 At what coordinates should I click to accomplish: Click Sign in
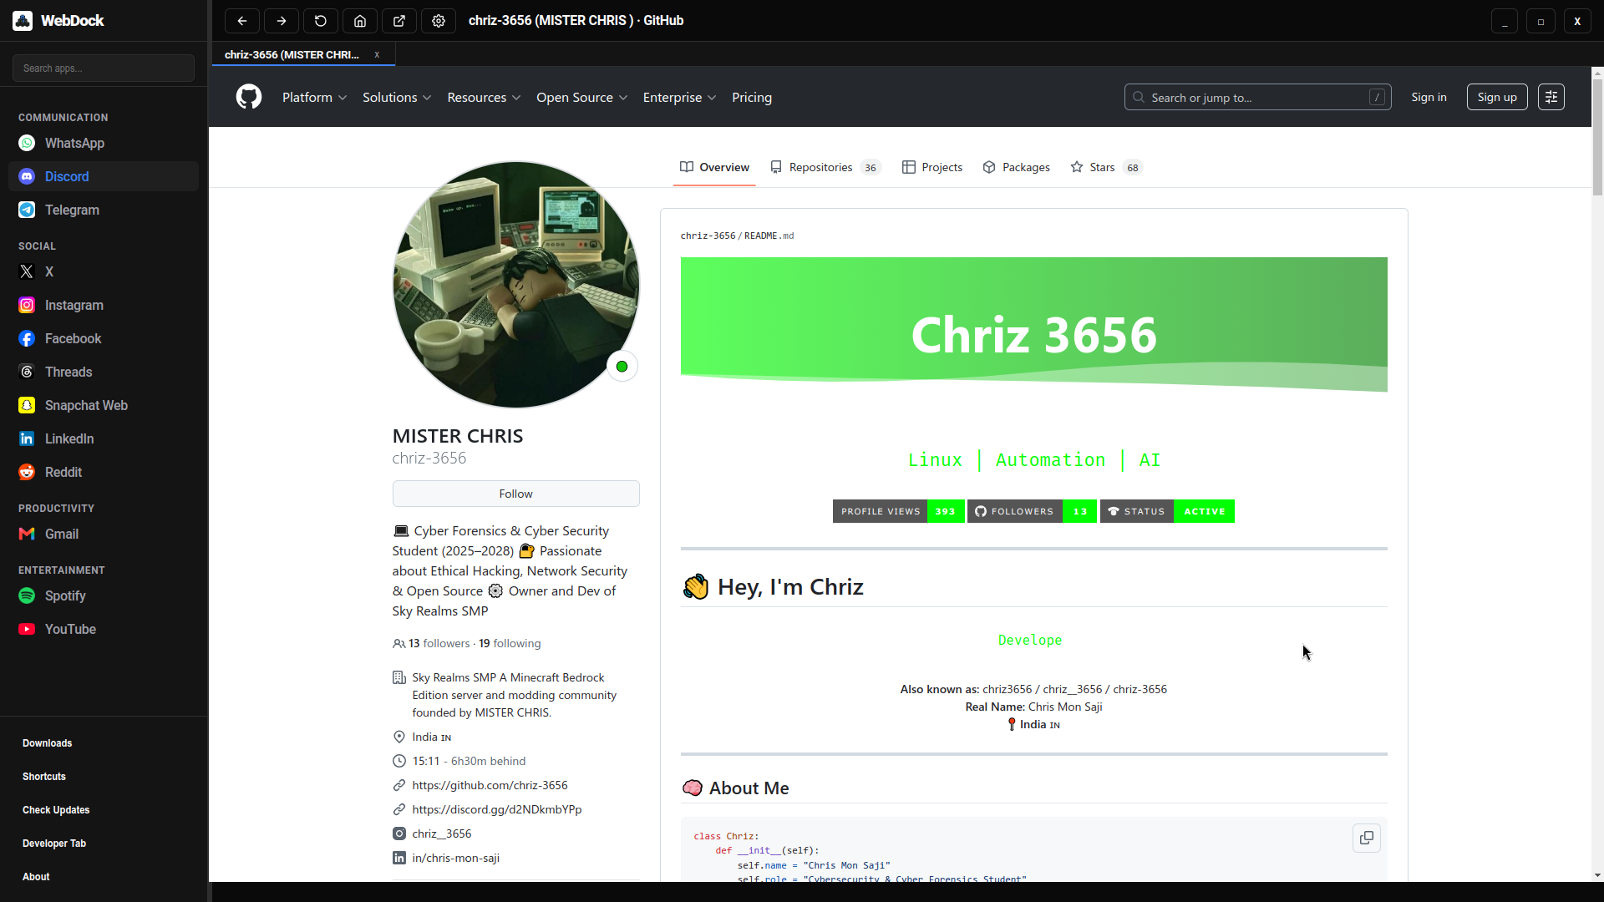point(1429,97)
